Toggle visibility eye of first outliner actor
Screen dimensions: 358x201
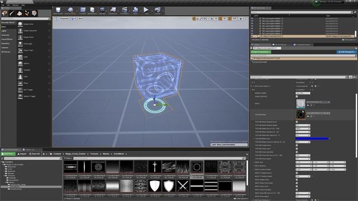(252, 18)
